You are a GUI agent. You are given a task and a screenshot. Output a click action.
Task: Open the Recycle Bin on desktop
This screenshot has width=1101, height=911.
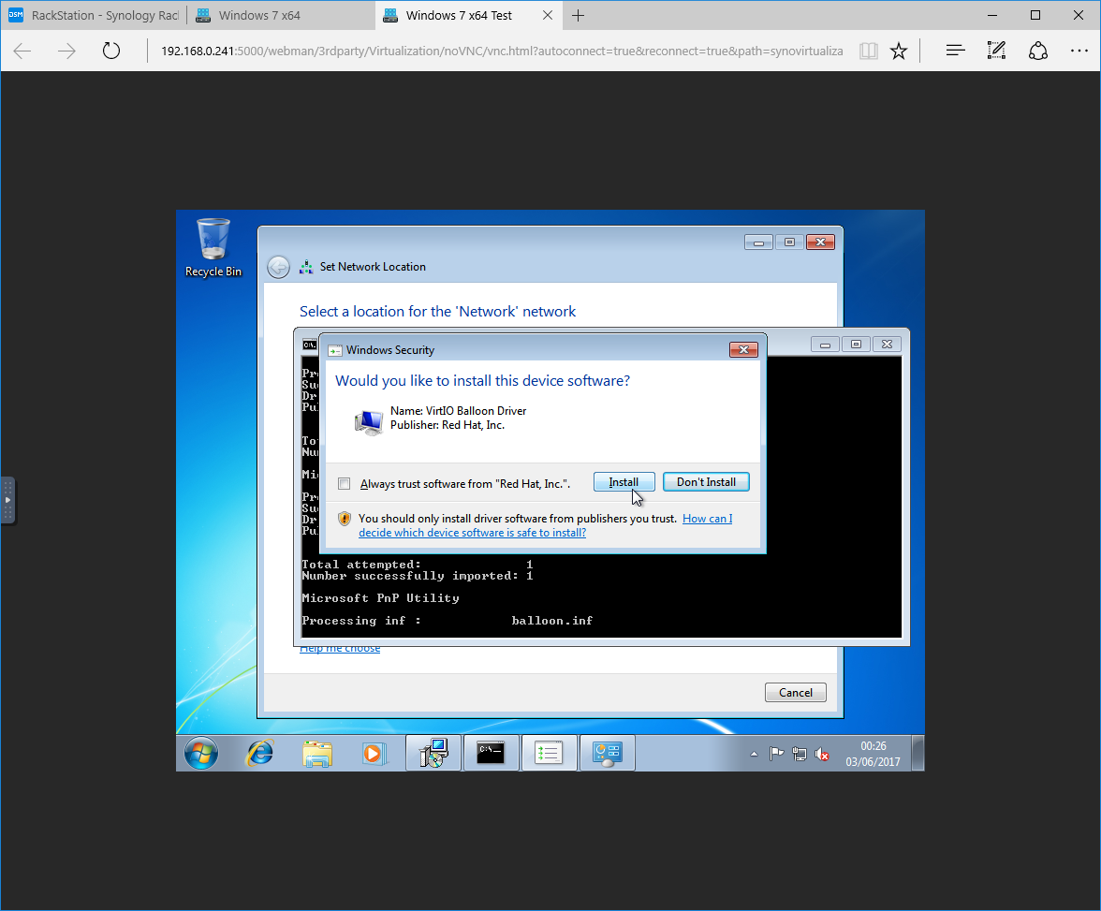point(213,248)
